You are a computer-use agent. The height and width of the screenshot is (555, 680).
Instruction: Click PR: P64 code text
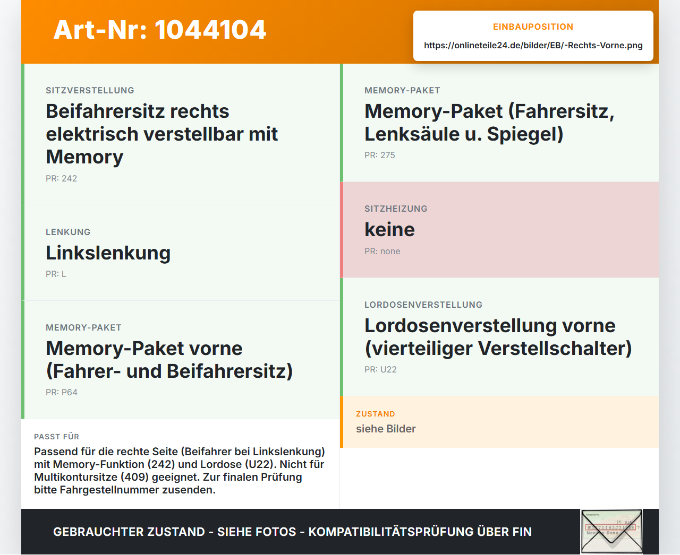tap(62, 392)
